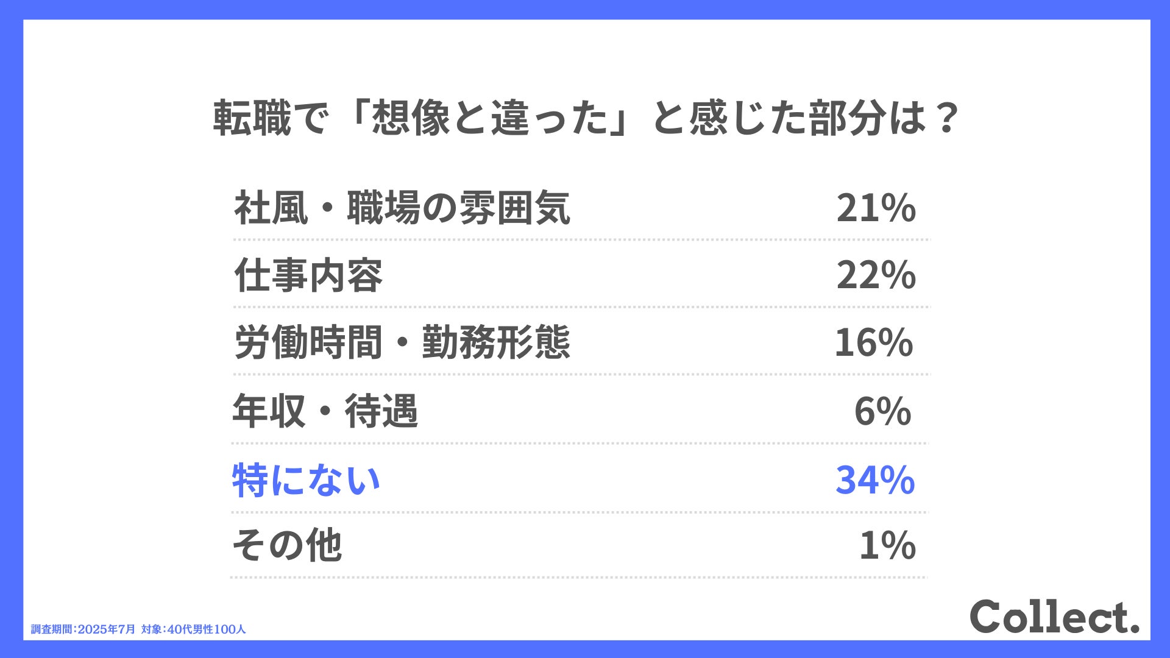Click the 6% value

coord(882,411)
